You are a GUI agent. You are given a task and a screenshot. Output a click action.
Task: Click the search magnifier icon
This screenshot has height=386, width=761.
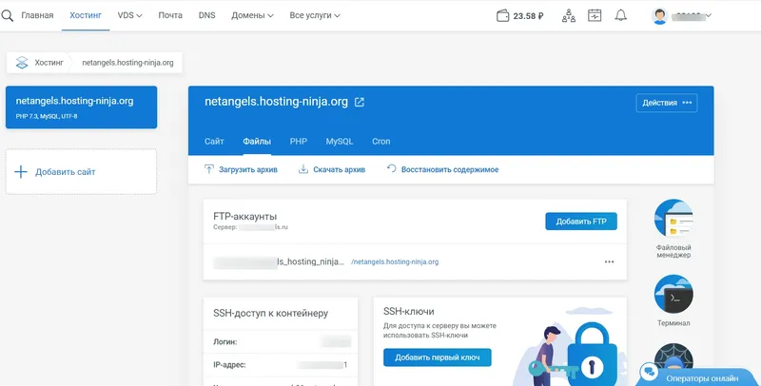7,15
